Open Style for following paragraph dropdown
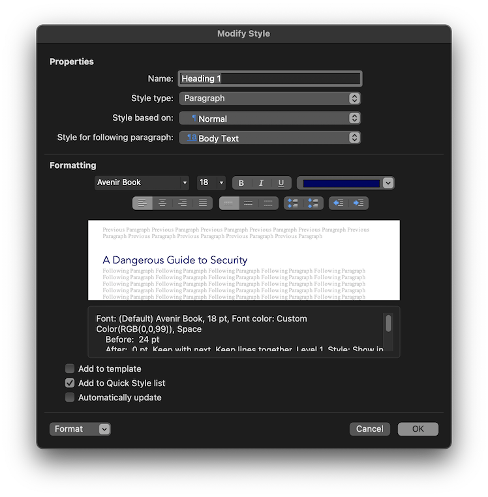Screen dimensions: 488x497 pos(269,138)
